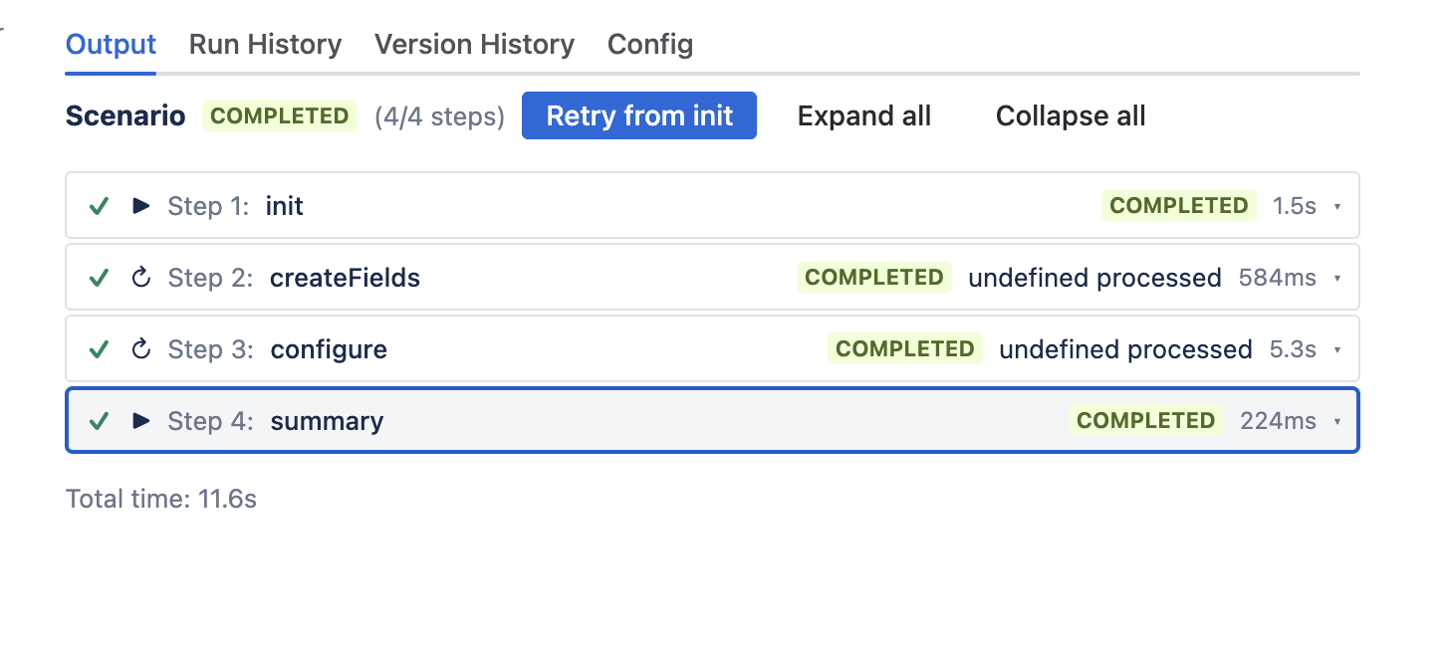Switch to the Run History tab
This screenshot has height=645, width=1450.
click(265, 44)
